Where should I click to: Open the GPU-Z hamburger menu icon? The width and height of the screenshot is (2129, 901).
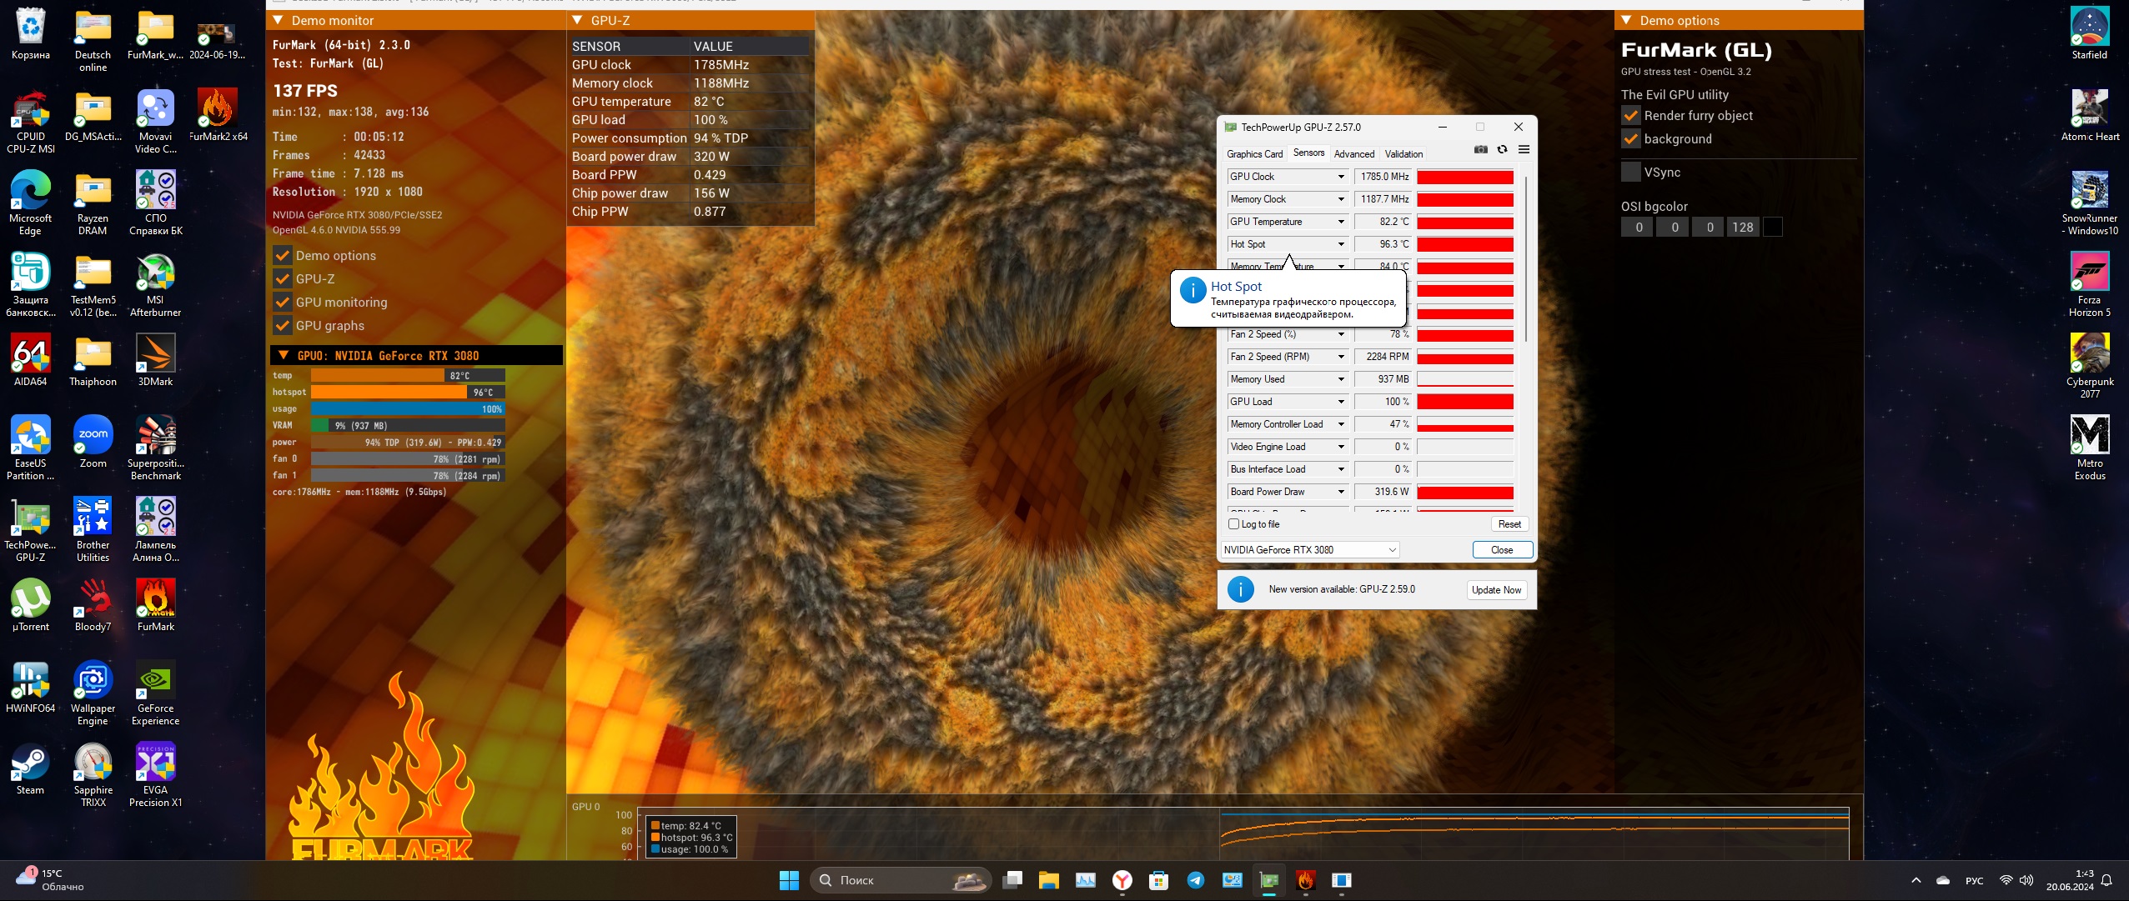(x=1524, y=150)
